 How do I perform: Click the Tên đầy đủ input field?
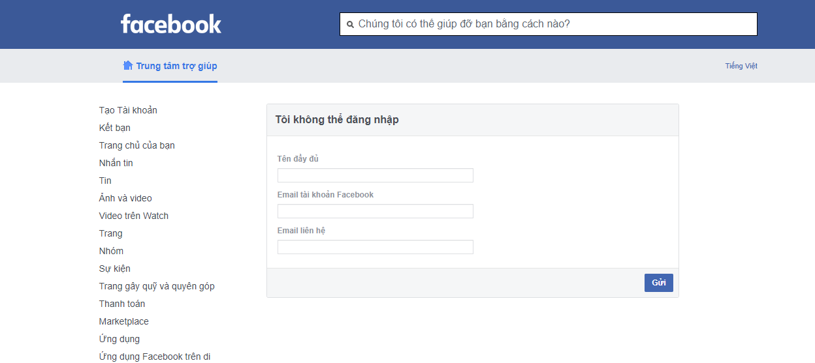[x=375, y=175]
